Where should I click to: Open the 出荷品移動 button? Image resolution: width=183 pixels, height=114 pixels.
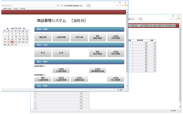(61, 37)
